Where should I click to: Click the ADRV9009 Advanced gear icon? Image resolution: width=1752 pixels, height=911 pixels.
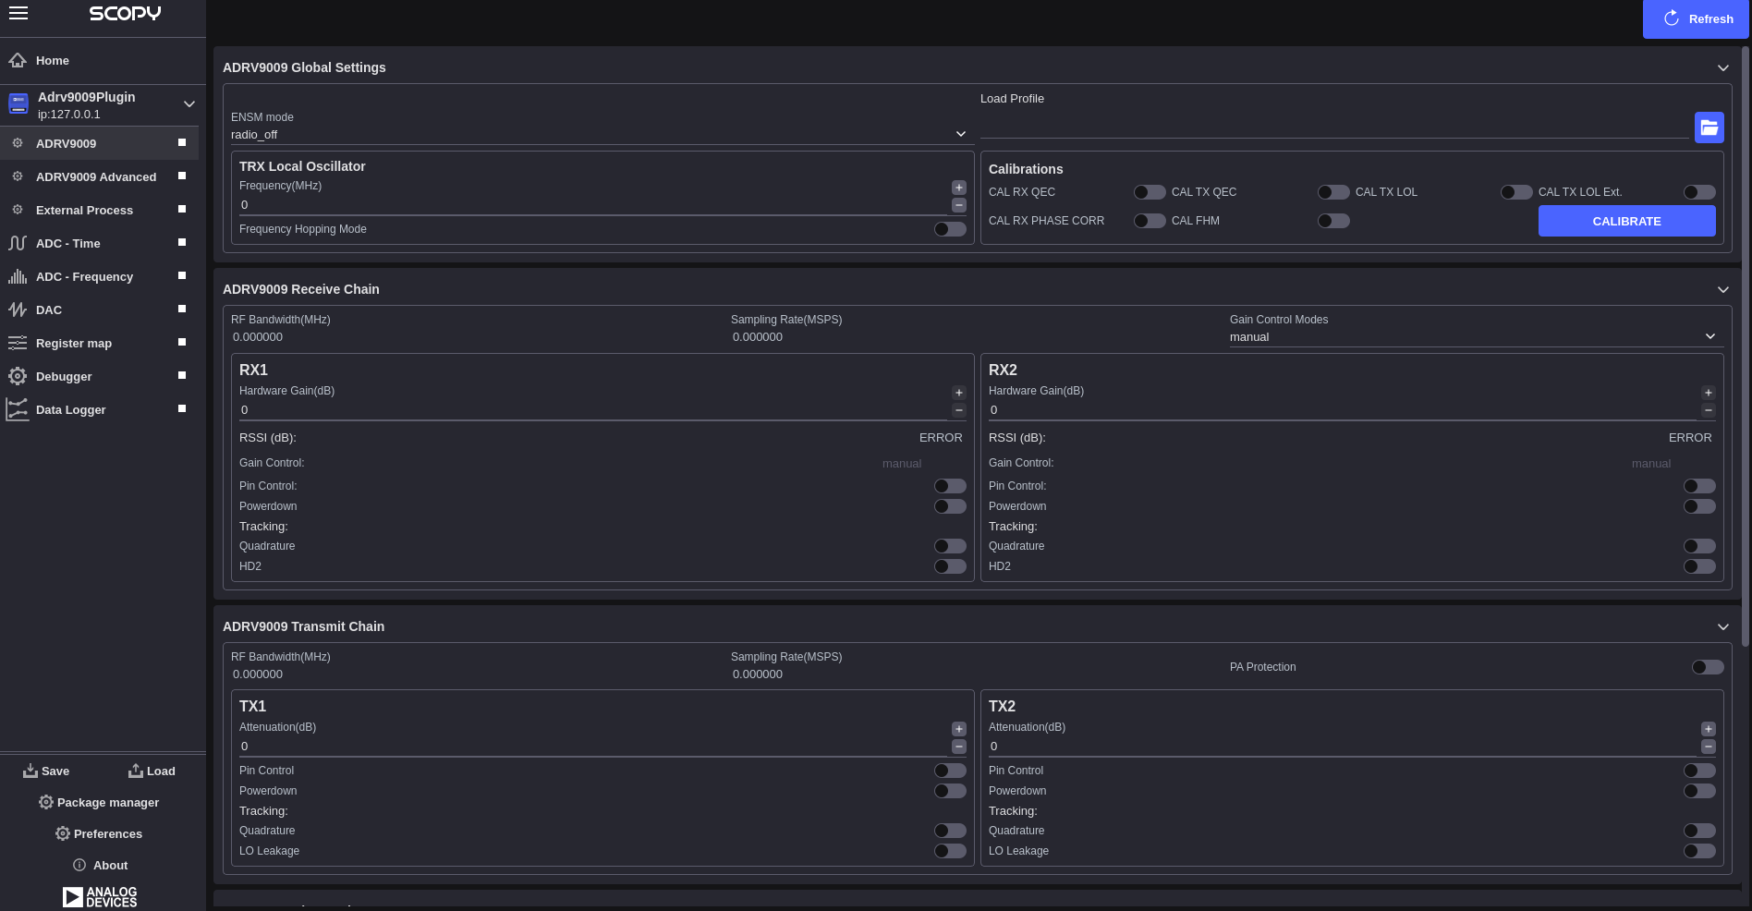click(17, 176)
